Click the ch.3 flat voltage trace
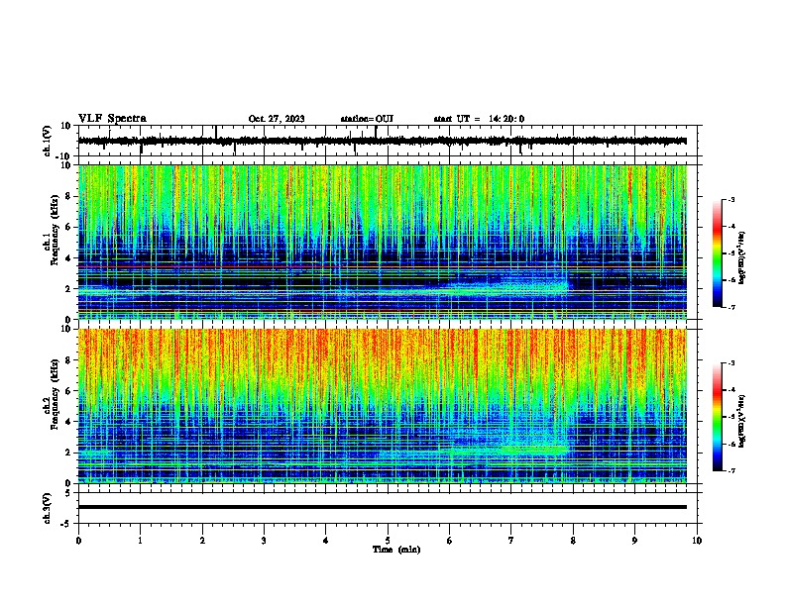 click(x=382, y=507)
